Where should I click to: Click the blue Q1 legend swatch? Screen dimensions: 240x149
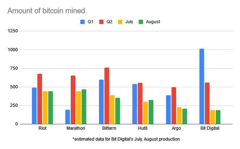tap(82, 22)
